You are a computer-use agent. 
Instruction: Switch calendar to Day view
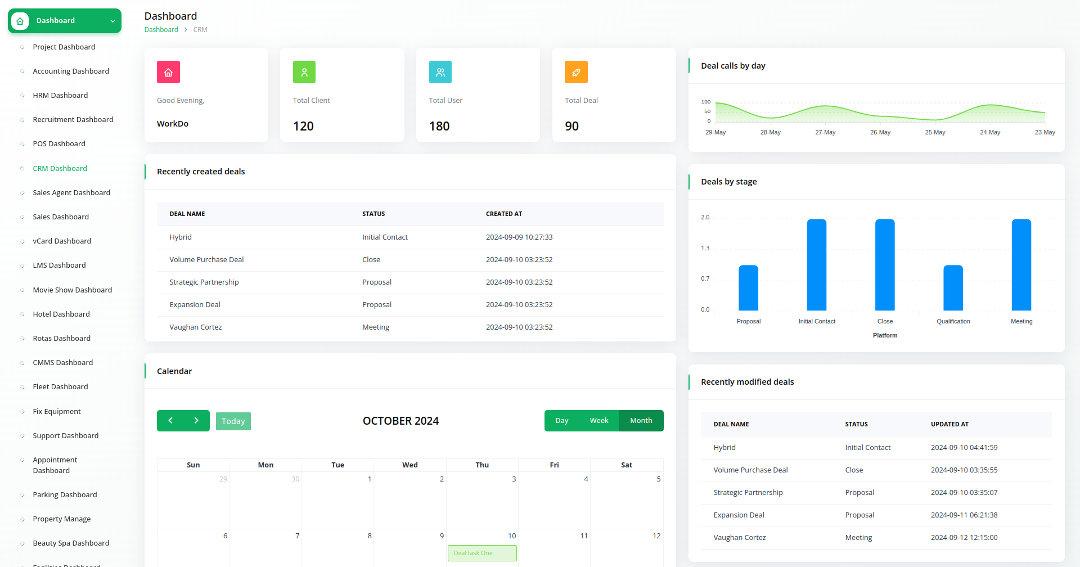tap(561, 421)
